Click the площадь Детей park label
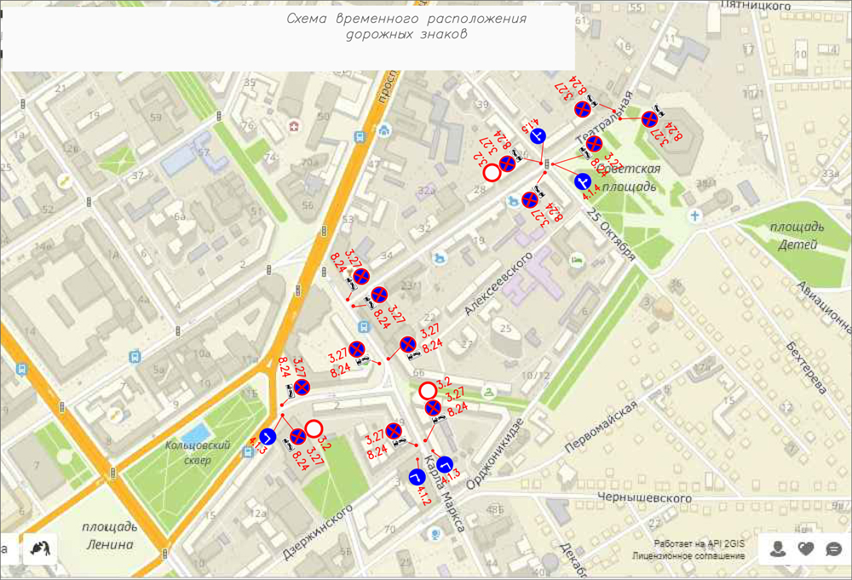The width and height of the screenshot is (852, 580). click(797, 236)
